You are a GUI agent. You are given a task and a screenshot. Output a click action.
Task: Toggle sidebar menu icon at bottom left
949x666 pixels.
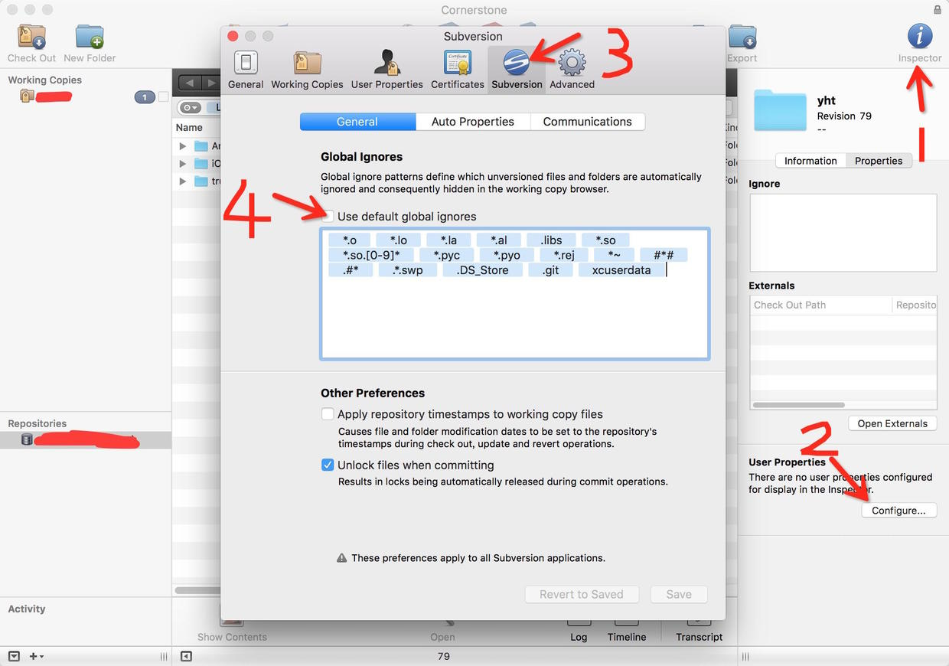[x=14, y=656]
